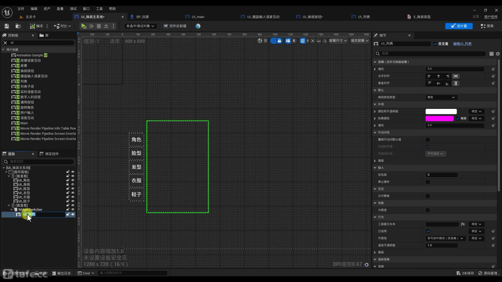Toggle the layout transform widget icon
This screenshot has width=502, height=282.
(x=288, y=41)
